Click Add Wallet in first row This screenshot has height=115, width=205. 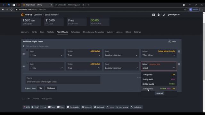pyautogui.click(x=95, y=51)
